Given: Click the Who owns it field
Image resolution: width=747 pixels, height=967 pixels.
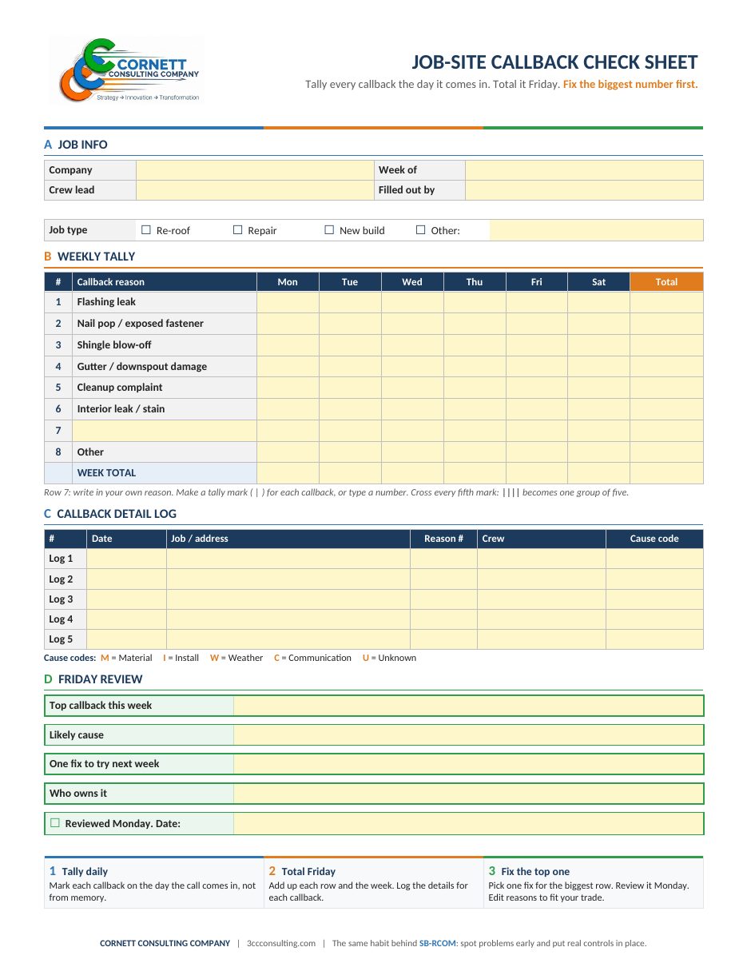Looking at the screenshot, I should tap(468, 794).
